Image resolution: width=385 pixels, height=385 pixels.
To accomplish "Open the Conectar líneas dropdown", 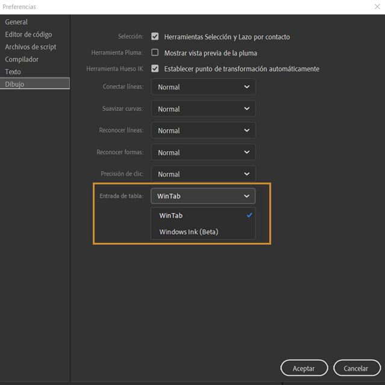I will 203,87.
